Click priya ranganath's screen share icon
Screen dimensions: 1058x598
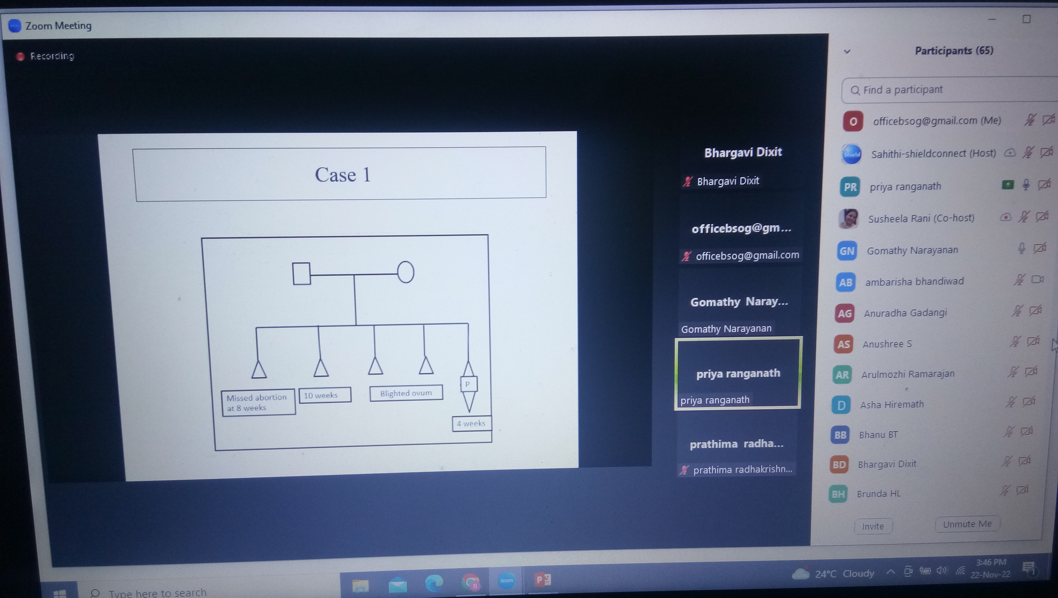point(1007,185)
